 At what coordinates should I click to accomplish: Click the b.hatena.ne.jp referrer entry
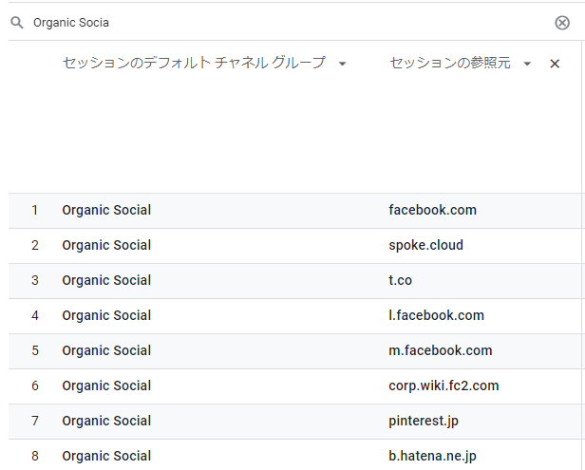coord(432,456)
